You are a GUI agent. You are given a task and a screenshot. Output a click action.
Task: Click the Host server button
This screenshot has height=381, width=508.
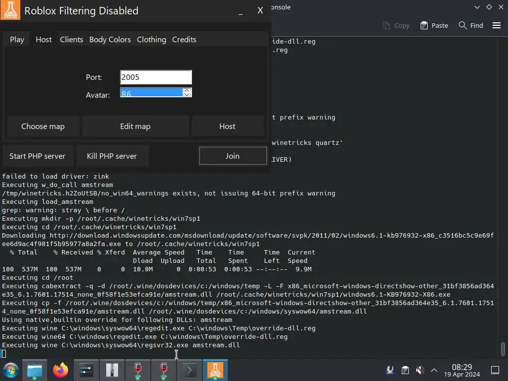pyautogui.click(x=227, y=127)
